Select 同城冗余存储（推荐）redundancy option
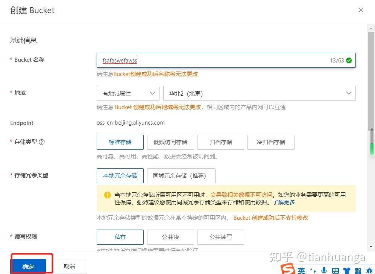This screenshot has width=375, height=274. [x=181, y=175]
